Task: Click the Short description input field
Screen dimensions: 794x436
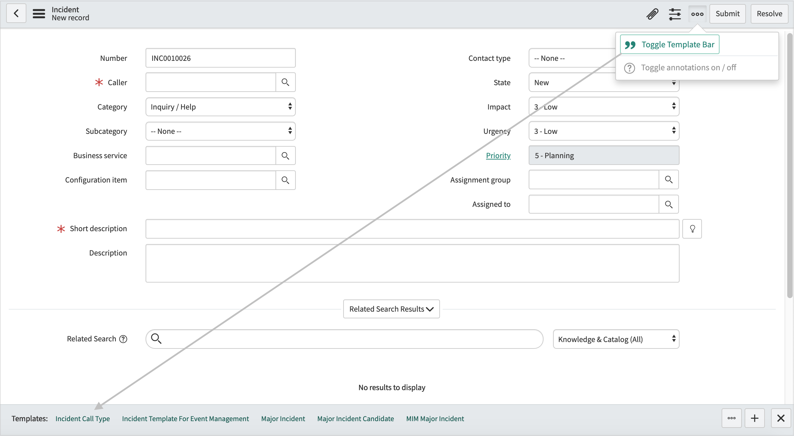Action: pos(412,228)
